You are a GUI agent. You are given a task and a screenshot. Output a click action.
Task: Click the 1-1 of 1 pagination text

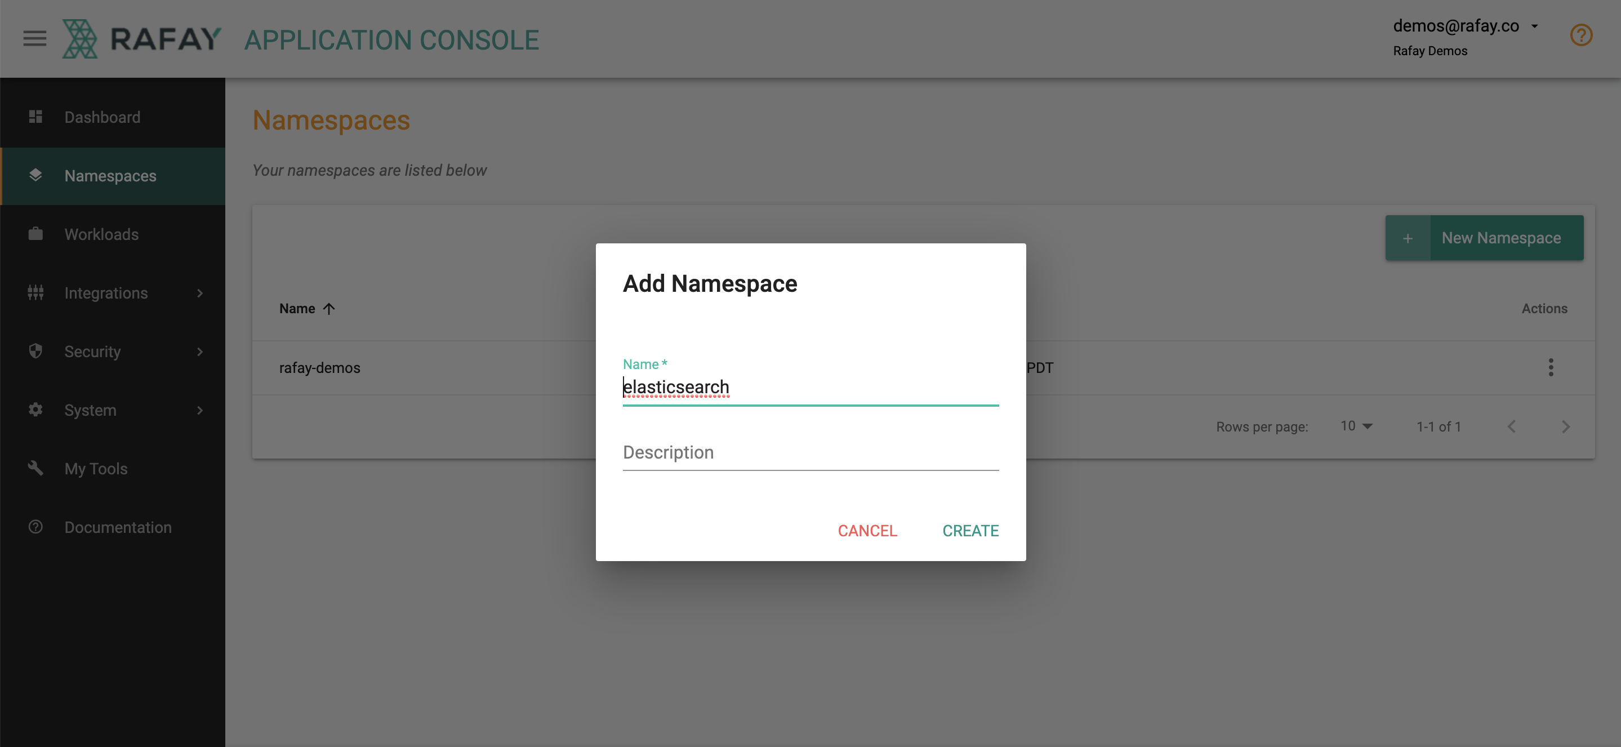tap(1439, 426)
